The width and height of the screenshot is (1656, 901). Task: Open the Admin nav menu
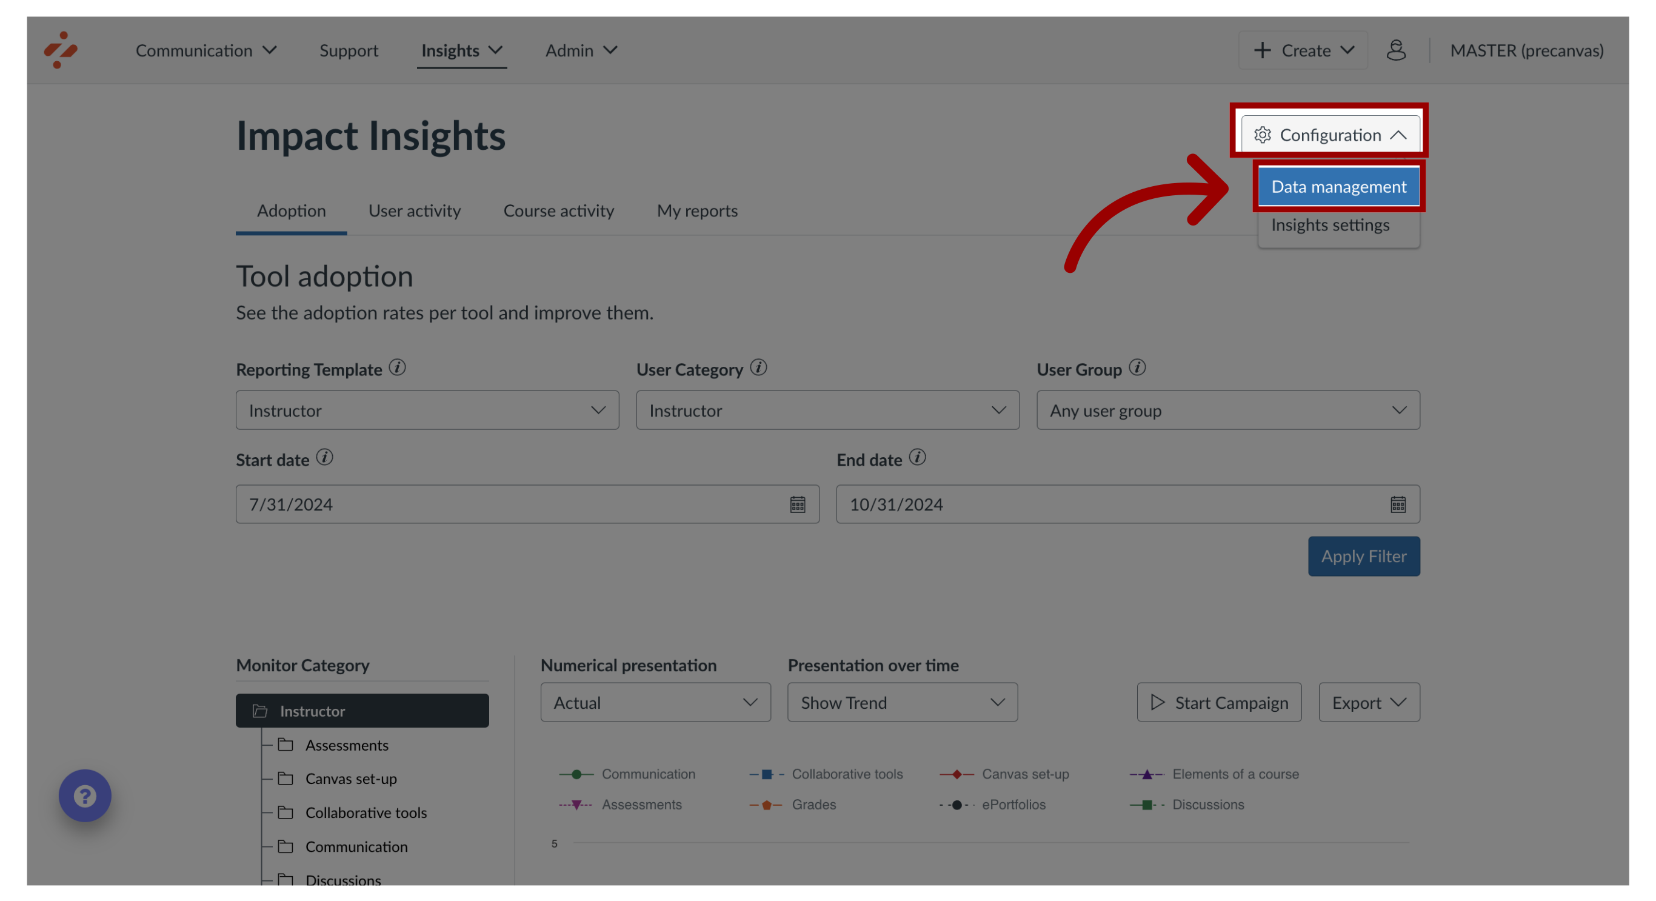point(581,50)
